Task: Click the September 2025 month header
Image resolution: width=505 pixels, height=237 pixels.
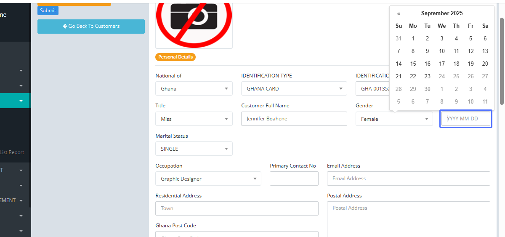Action: [441, 13]
